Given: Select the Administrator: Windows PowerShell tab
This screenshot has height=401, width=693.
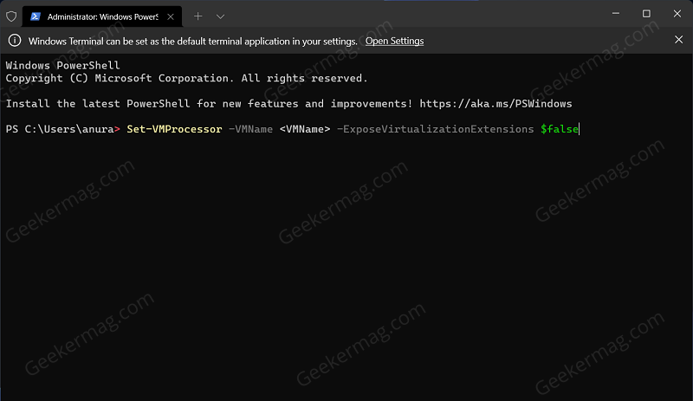Looking at the screenshot, I should coord(102,16).
